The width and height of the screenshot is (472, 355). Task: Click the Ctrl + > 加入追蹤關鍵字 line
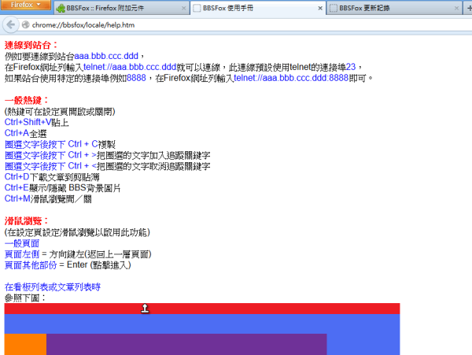click(x=107, y=155)
